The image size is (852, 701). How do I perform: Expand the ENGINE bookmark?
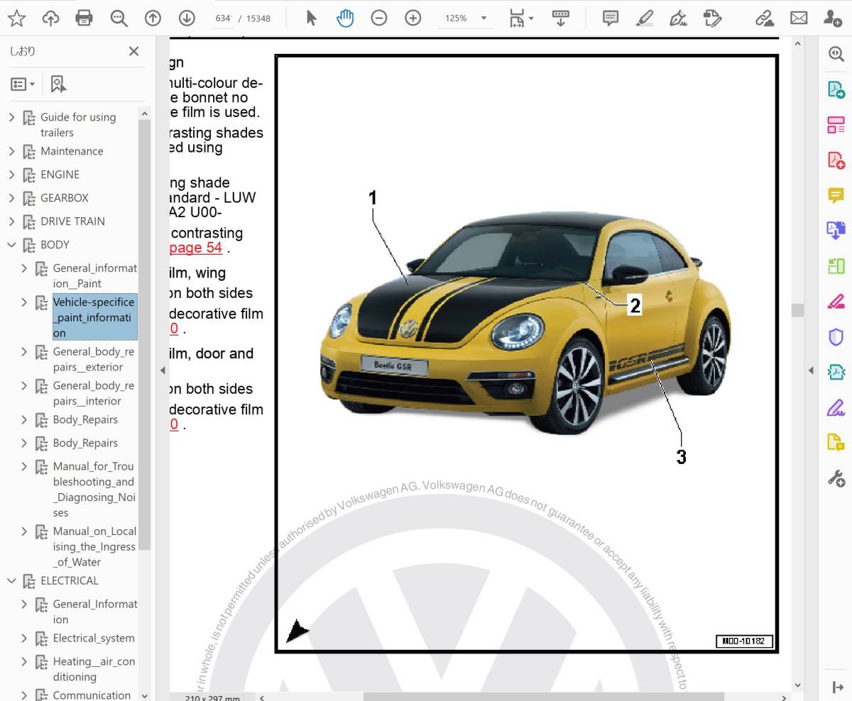(11, 175)
